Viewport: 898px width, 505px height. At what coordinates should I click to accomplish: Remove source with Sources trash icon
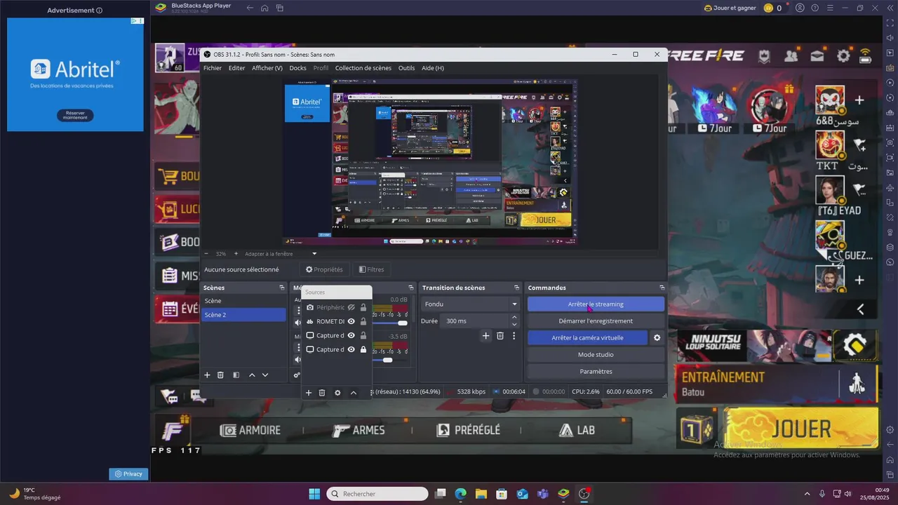click(322, 393)
